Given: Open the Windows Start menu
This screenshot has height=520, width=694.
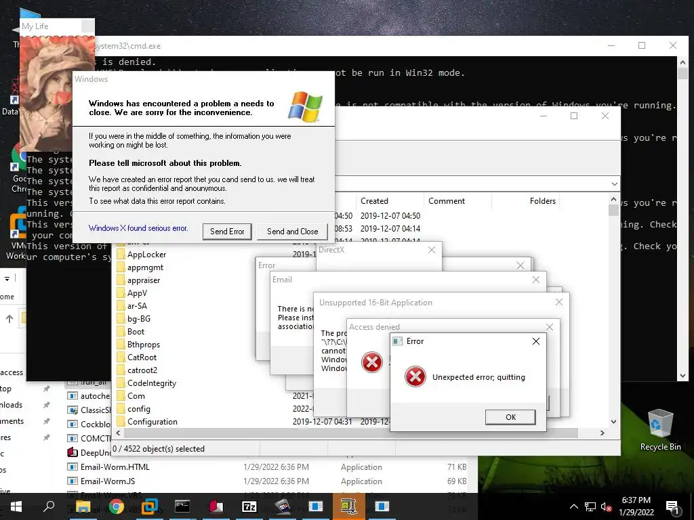Looking at the screenshot, I should coord(16,506).
